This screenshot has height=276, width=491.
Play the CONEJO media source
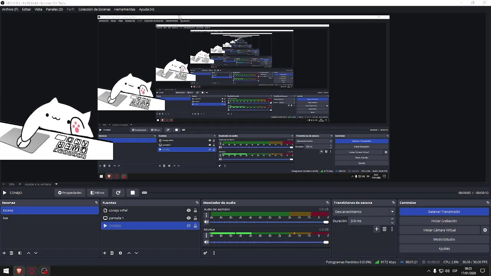tap(5, 193)
